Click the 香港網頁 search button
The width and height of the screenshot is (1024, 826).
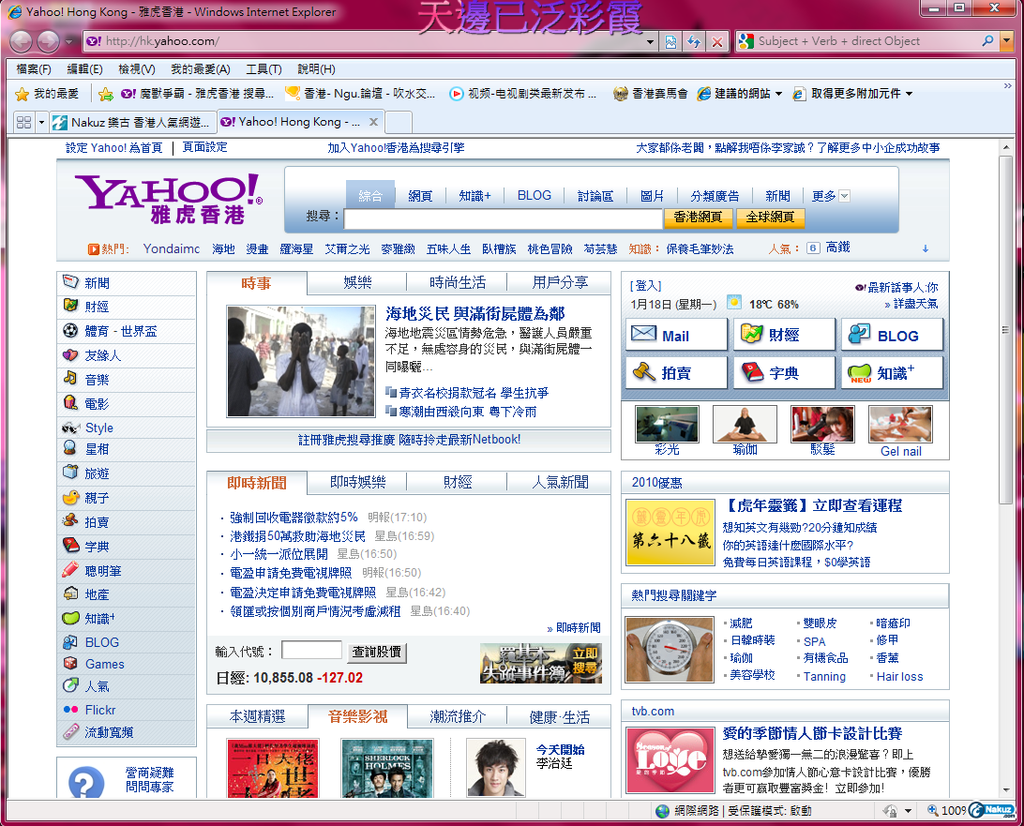(698, 217)
